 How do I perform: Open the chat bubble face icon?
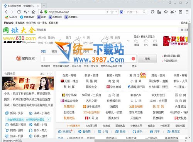pos(152,12)
